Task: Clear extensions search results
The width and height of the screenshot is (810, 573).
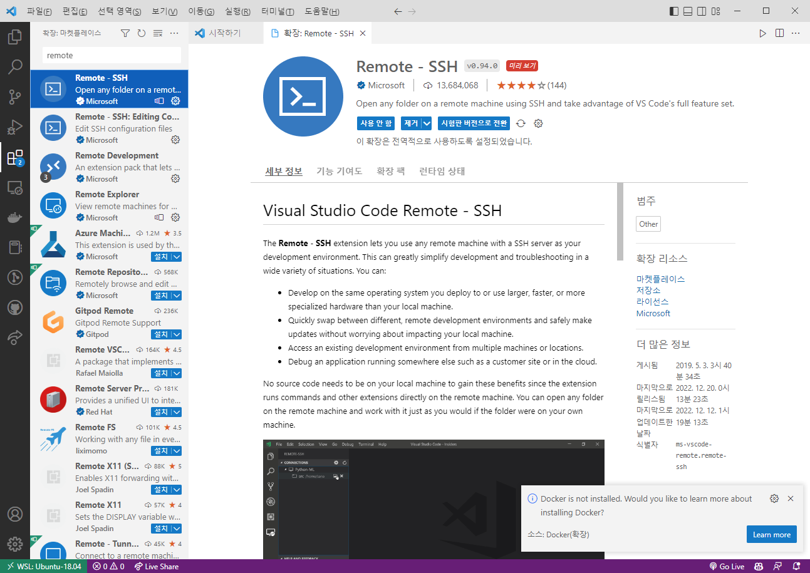Action: (158, 33)
